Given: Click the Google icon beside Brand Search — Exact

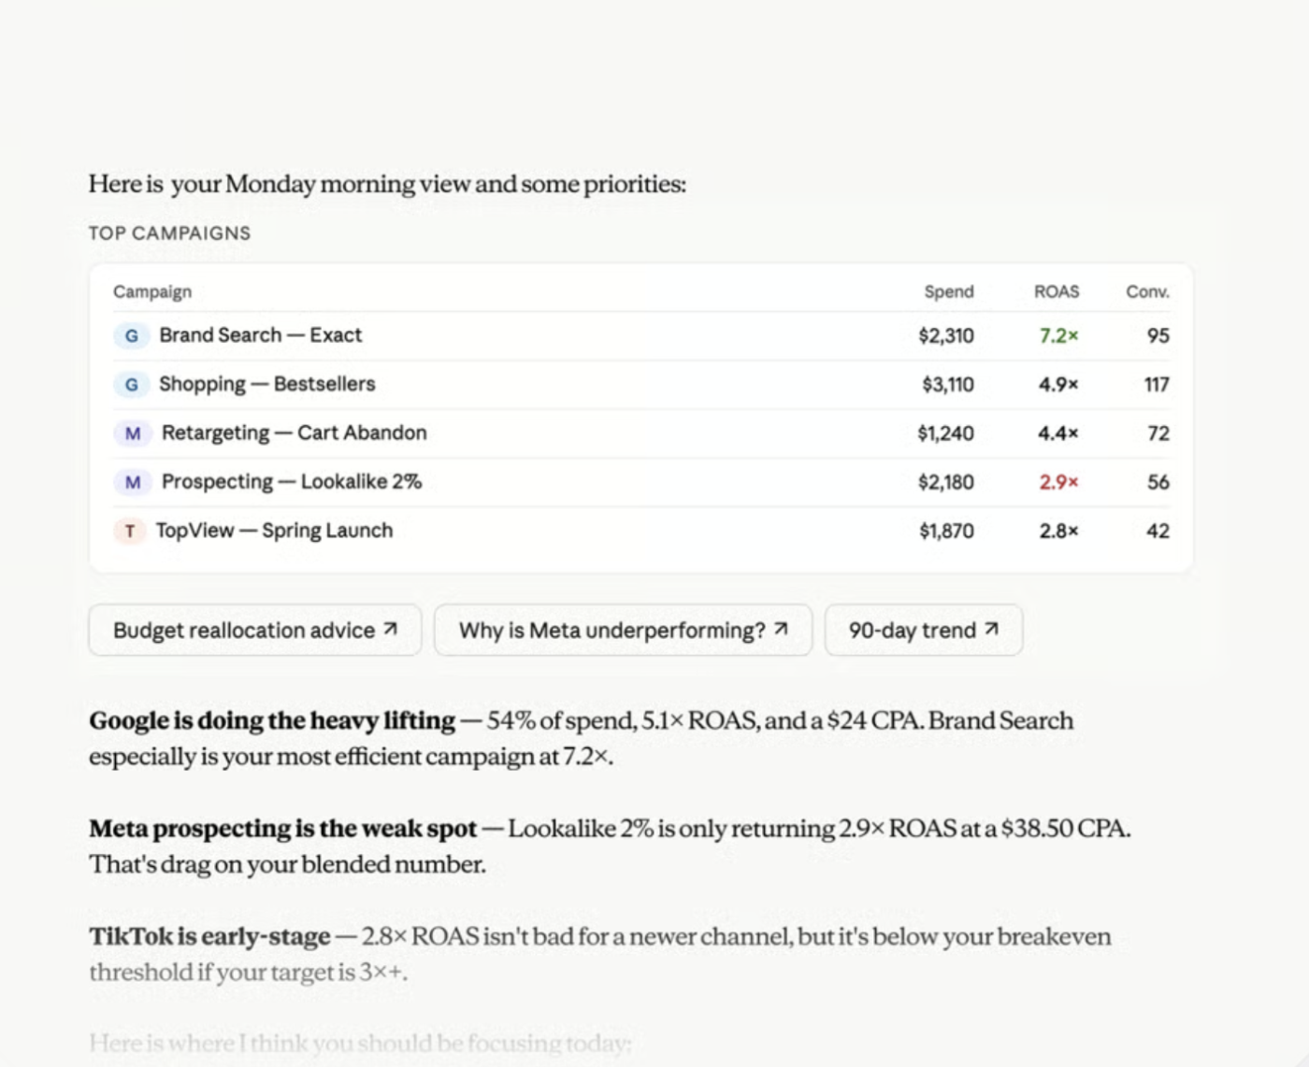Looking at the screenshot, I should 132,335.
